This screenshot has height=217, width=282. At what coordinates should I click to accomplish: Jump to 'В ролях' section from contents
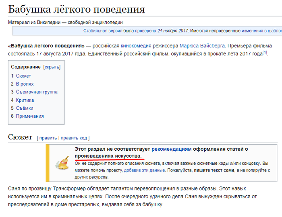pos(25,84)
